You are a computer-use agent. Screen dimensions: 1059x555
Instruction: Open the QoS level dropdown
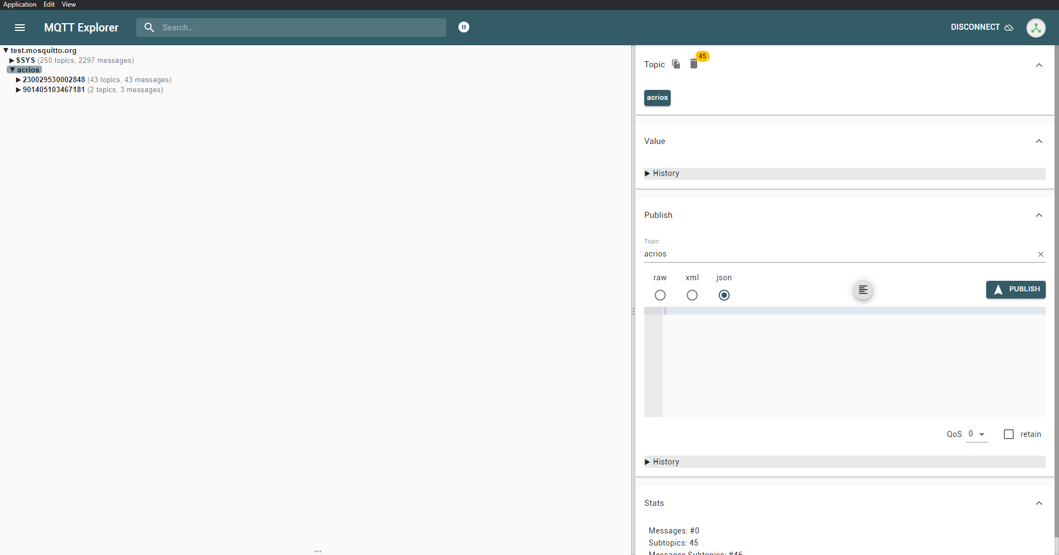977,434
